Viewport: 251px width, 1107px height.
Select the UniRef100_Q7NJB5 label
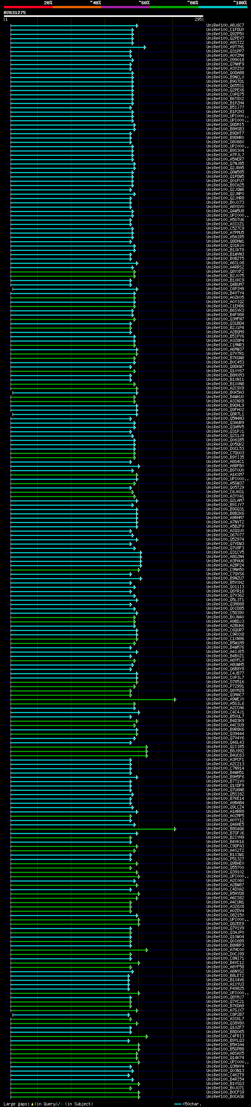click(x=225, y=163)
